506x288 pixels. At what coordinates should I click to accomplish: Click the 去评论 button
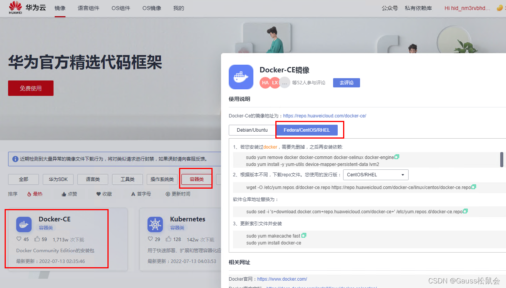pyautogui.click(x=347, y=82)
